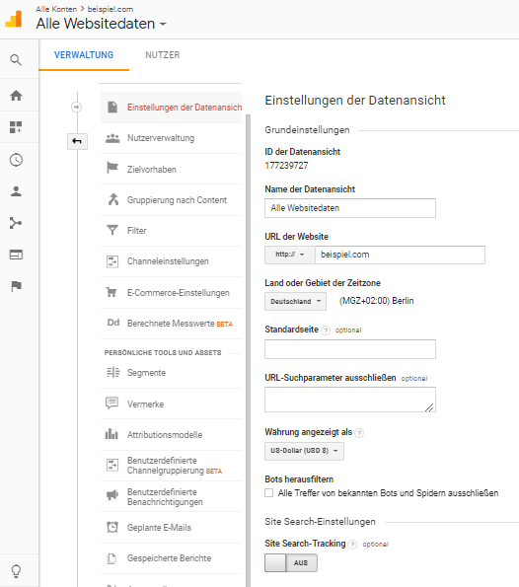
Task: Click the Alle Konten breadcrumb link
Action: pos(56,9)
